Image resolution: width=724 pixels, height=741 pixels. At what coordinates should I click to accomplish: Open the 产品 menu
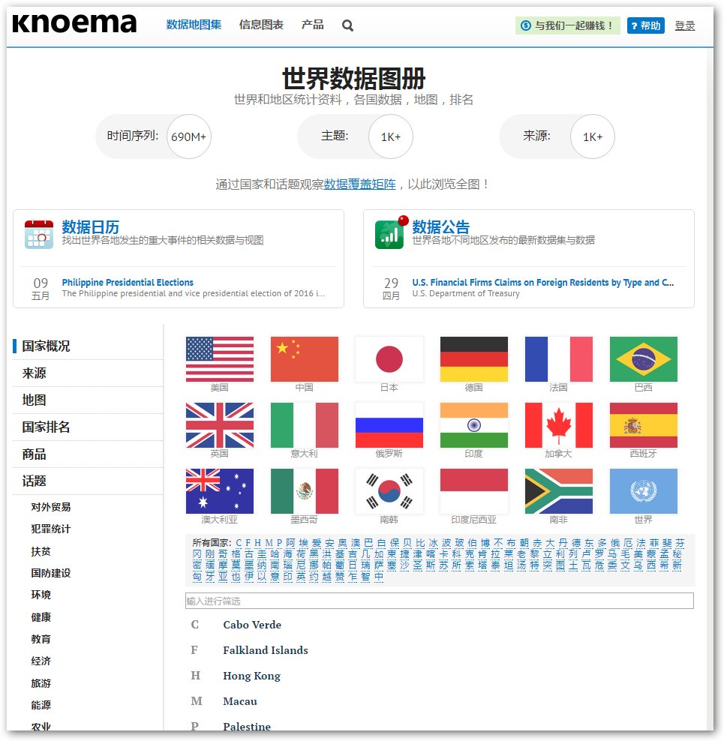click(312, 25)
